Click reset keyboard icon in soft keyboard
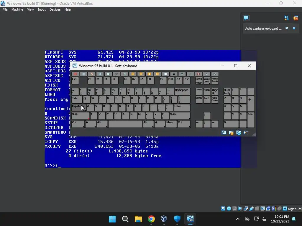Screen dimensions: 302x226 [238, 133]
